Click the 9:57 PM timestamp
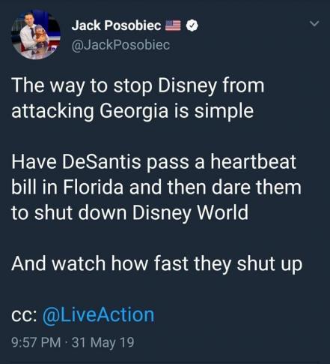The width and height of the screenshot is (330, 364). [36, 342]
